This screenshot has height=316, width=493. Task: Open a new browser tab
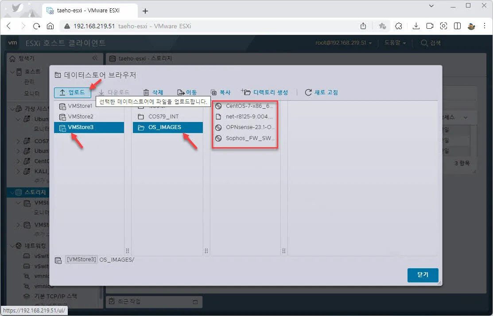click(145, 11)
